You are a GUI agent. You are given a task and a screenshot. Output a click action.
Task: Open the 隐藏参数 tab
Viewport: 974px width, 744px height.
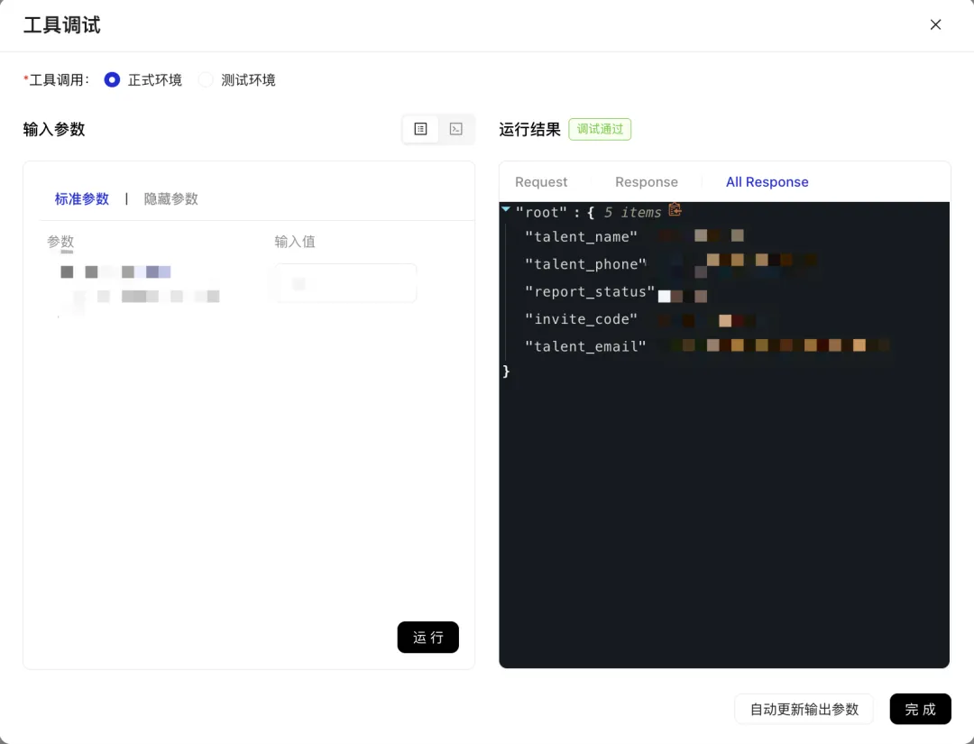click(170, 198)
